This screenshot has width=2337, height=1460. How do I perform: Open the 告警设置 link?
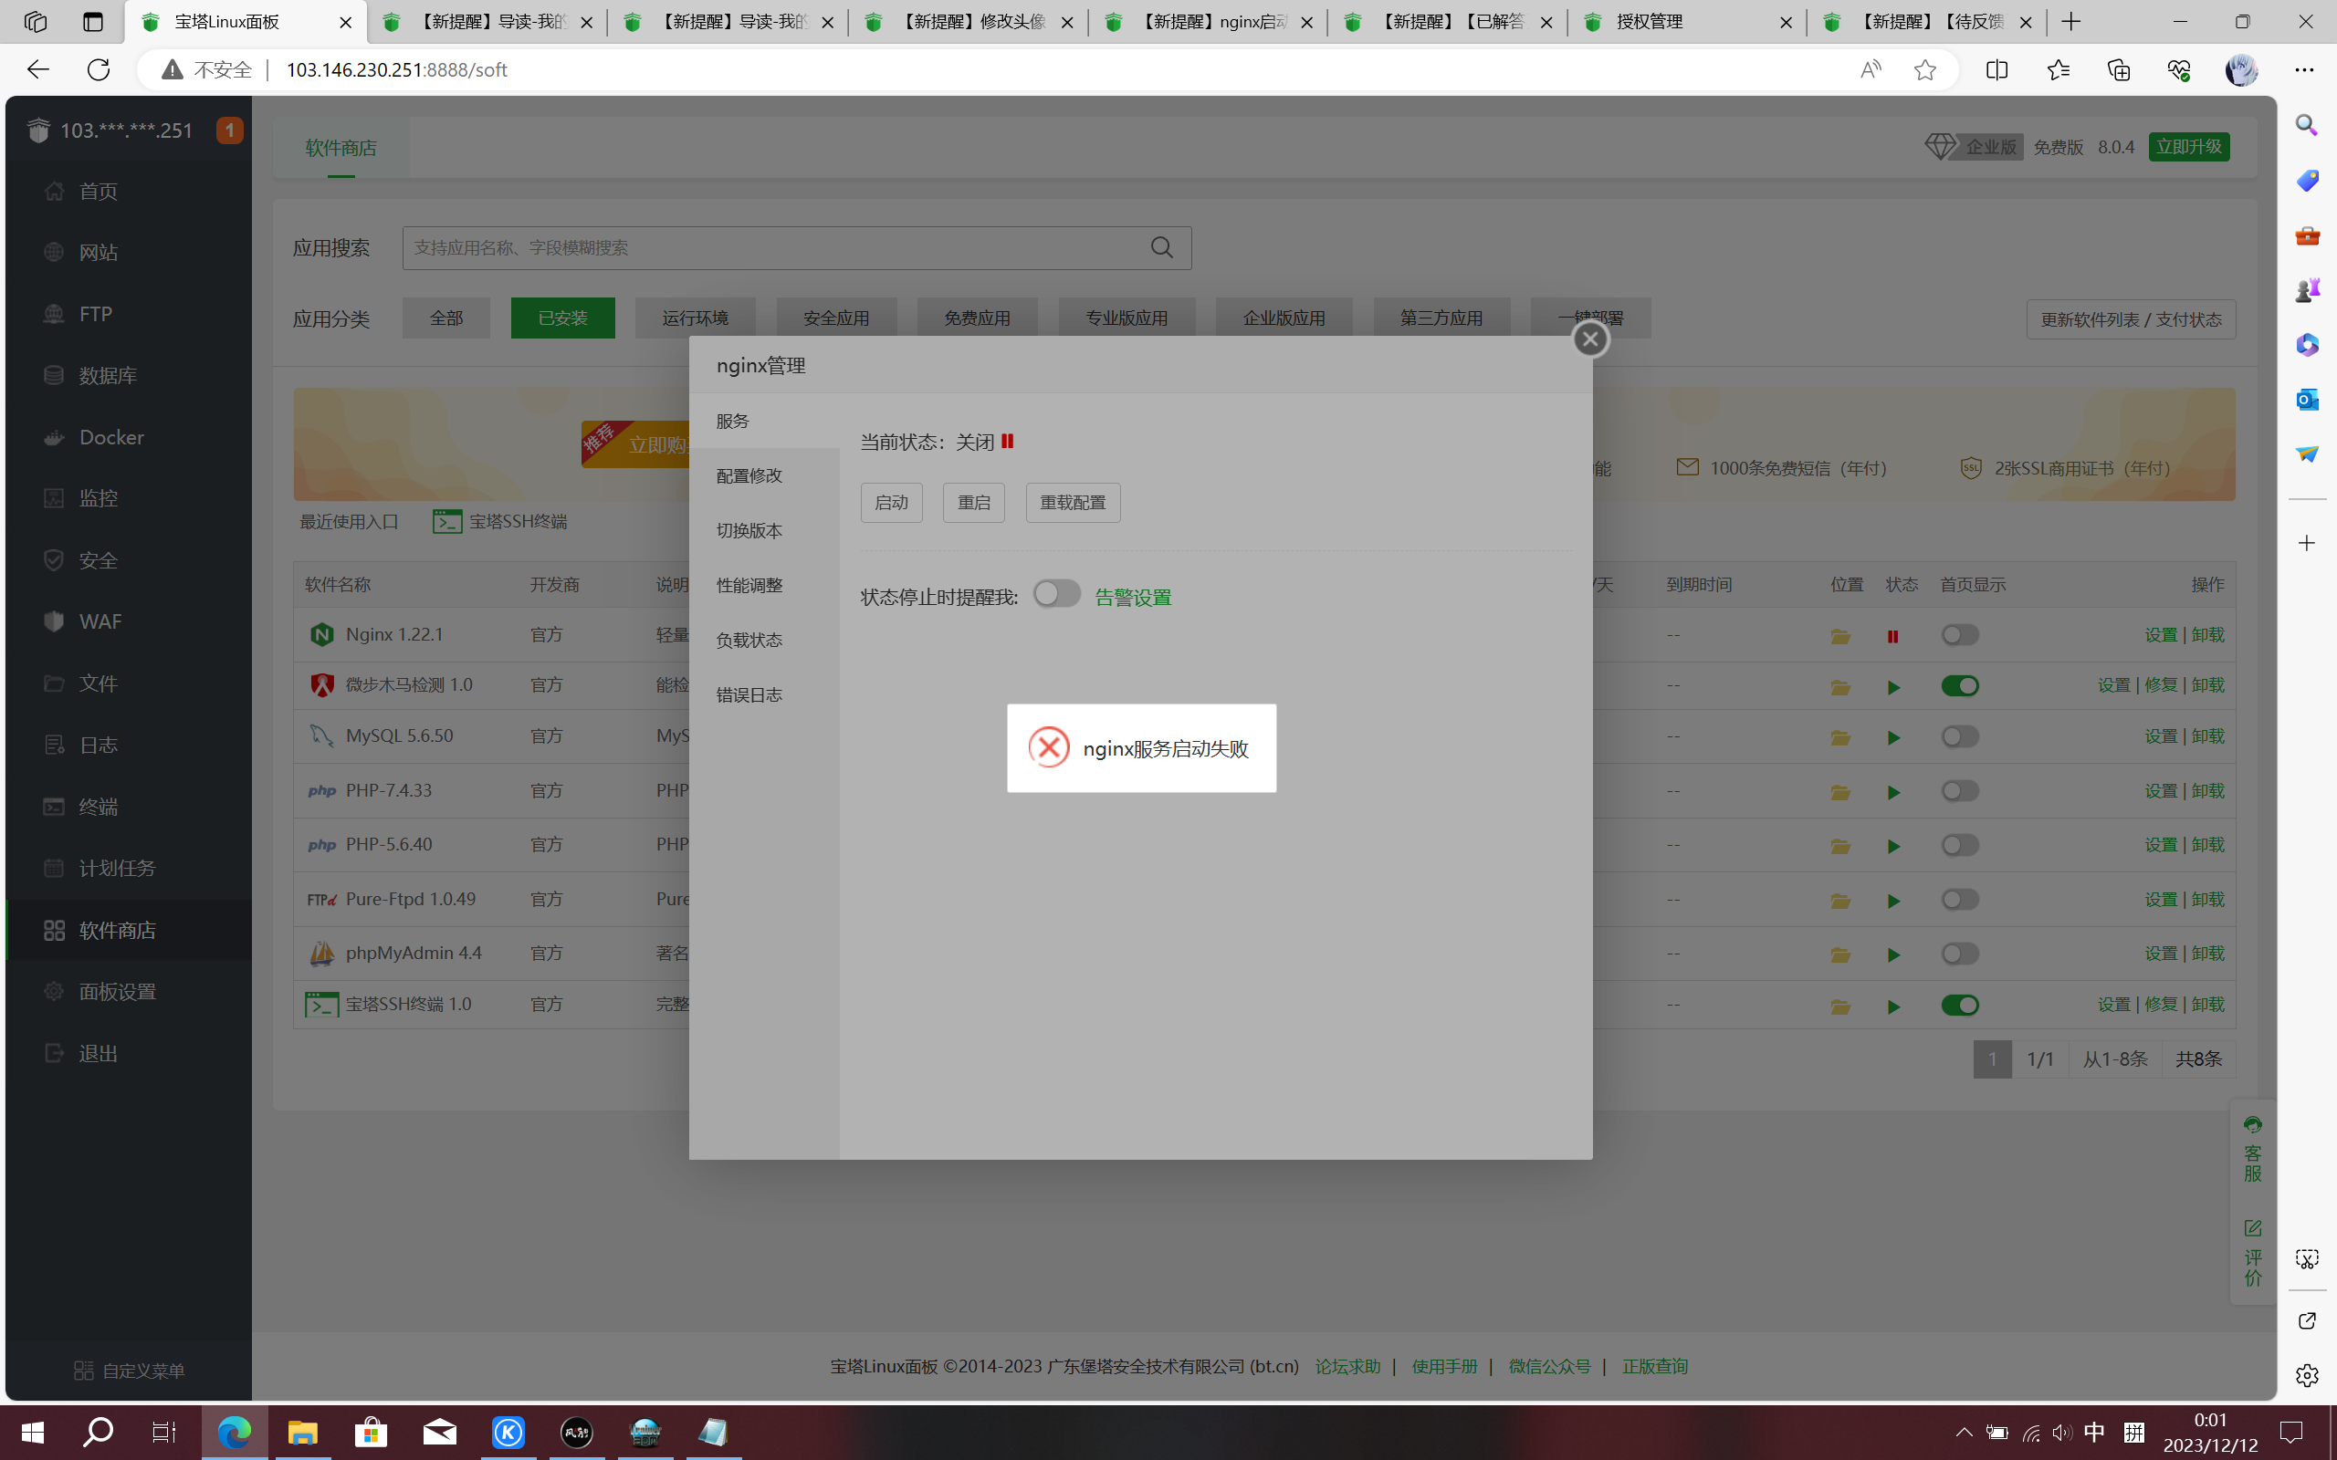pos(1133,598)
